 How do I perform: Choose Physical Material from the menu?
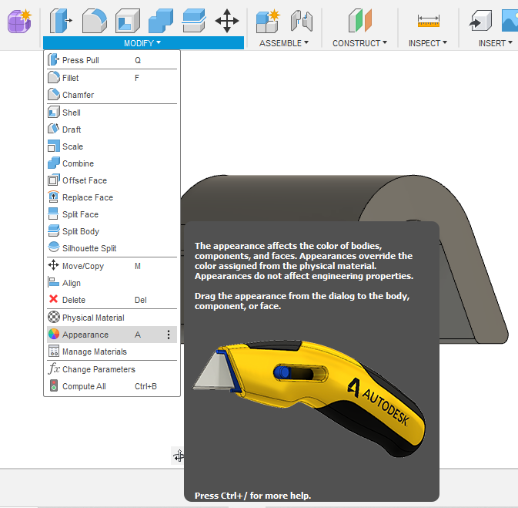tap(112, 318)
